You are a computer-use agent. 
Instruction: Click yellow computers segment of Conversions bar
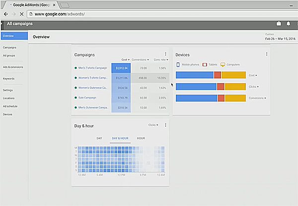(x=235, y=98)
